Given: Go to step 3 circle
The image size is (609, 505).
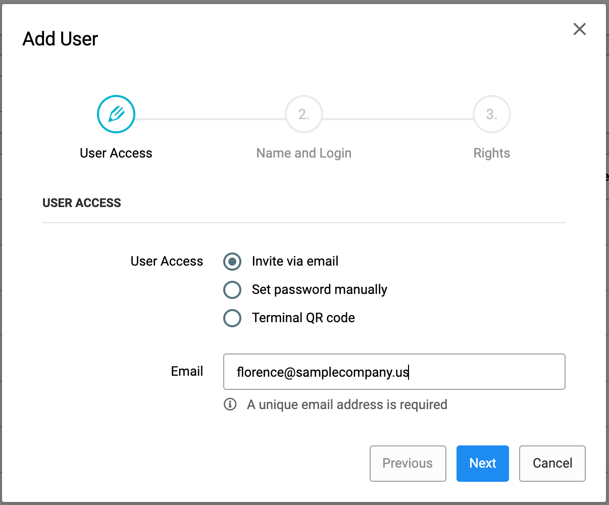Looking at the screenshot, I should pos(492,114).
